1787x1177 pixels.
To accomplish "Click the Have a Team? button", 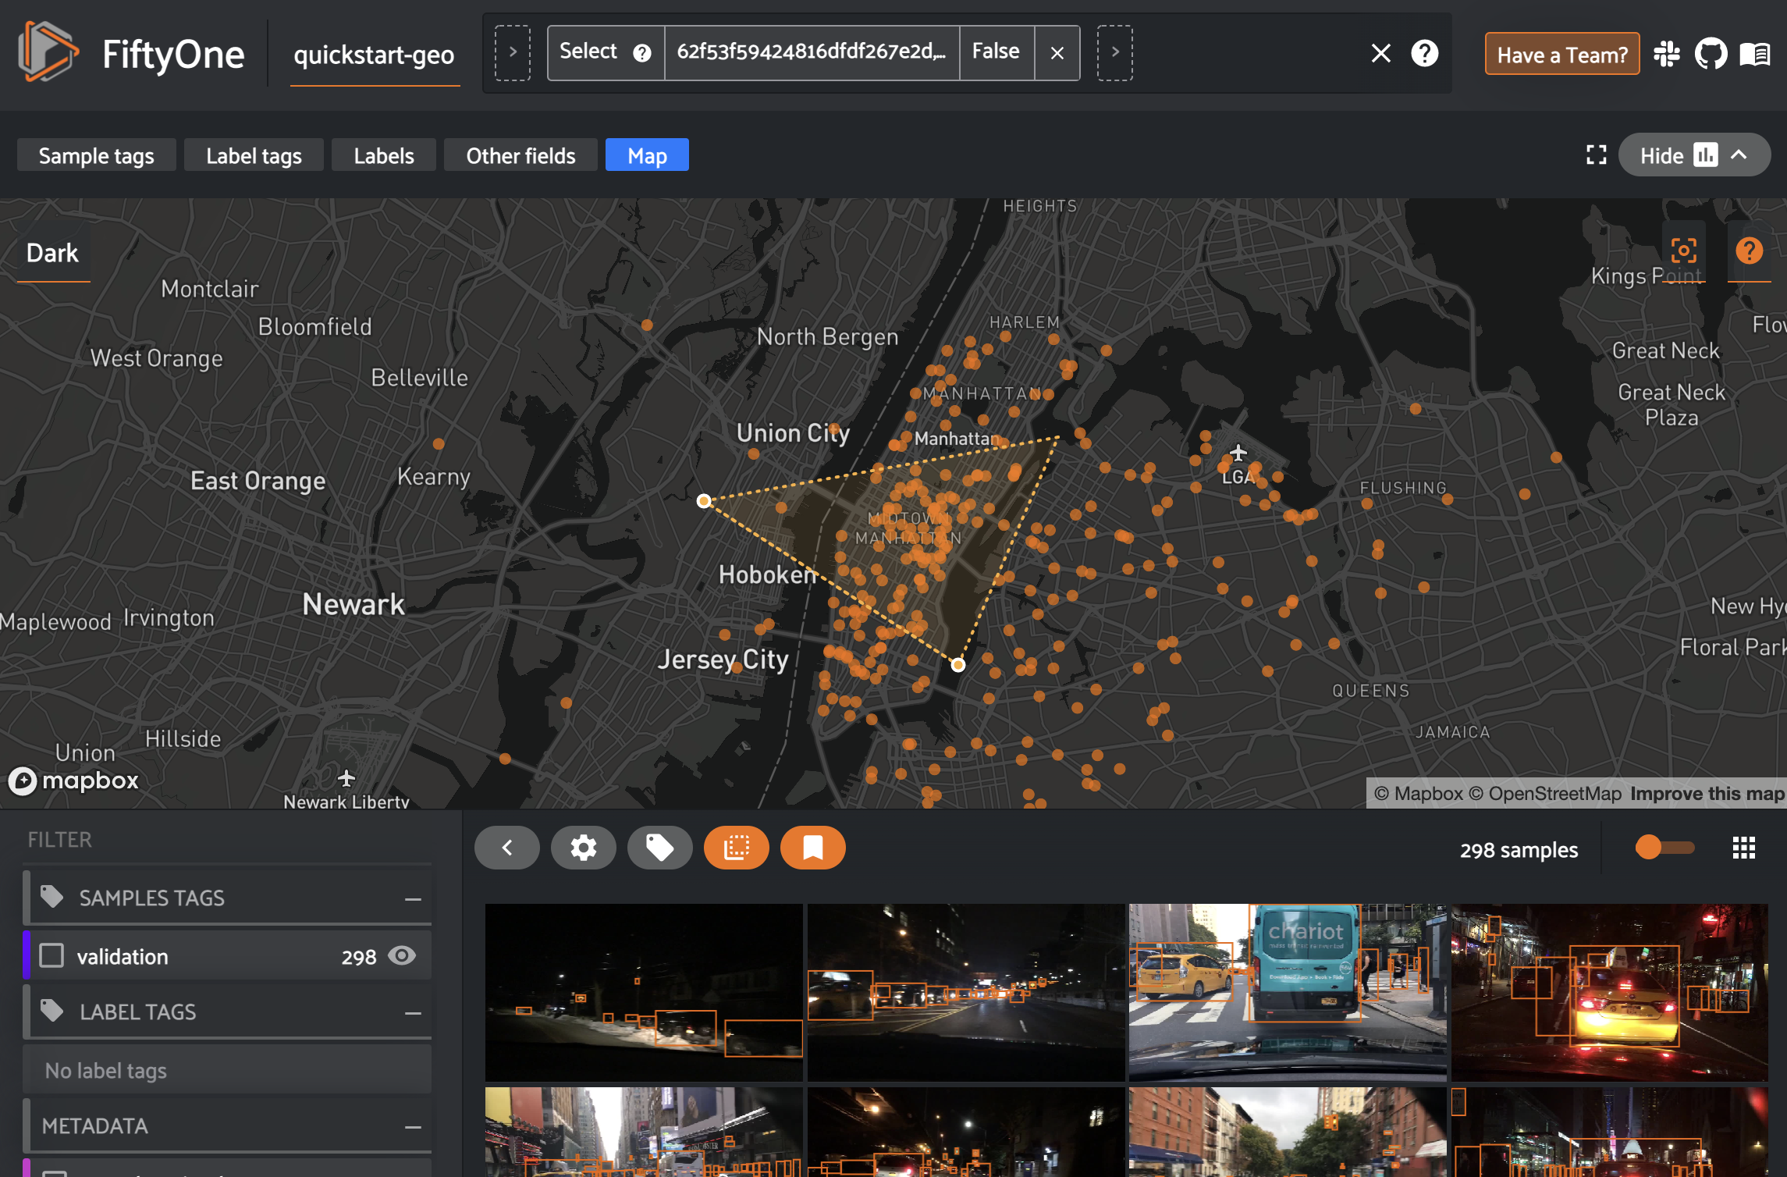I will (1561, 54).
